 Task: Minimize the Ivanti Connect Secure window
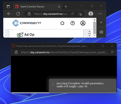tap(82, 6)
